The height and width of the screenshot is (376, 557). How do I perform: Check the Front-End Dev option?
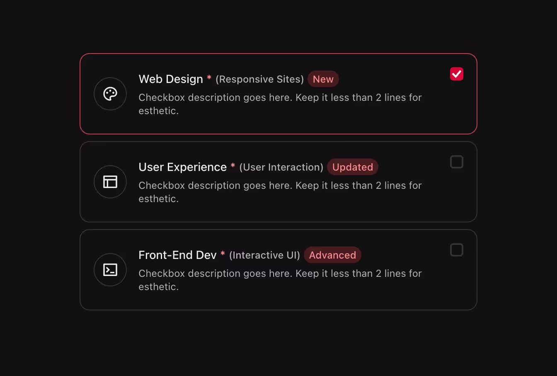[x=457, y=250]
